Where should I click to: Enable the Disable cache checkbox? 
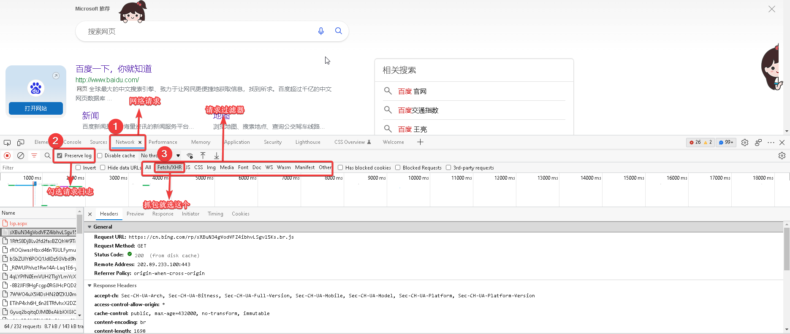100,156
